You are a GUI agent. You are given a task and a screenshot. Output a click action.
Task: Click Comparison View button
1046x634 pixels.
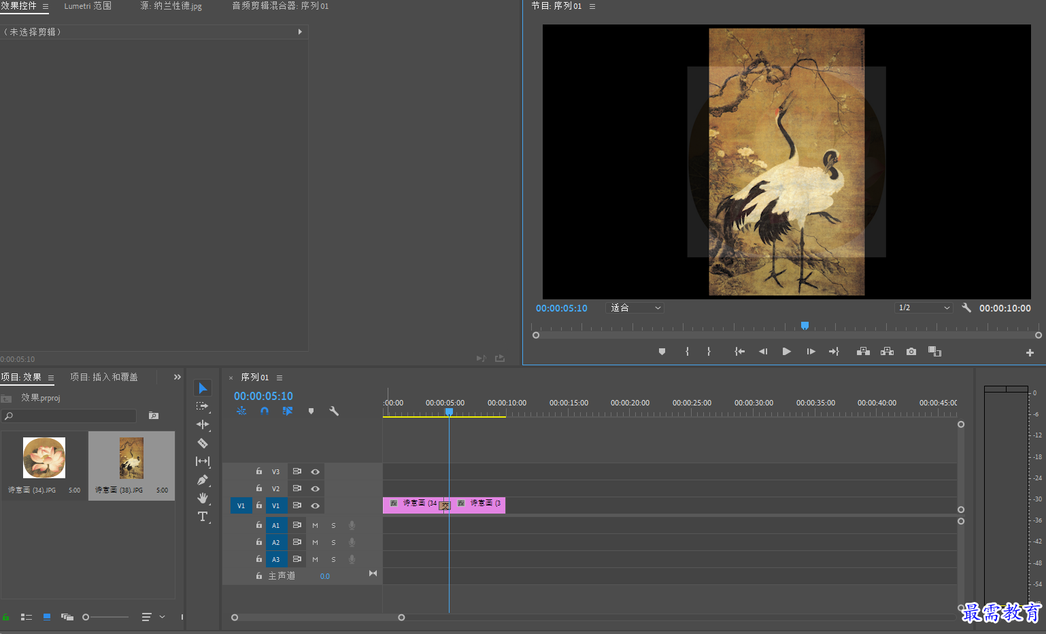(934, 352)
